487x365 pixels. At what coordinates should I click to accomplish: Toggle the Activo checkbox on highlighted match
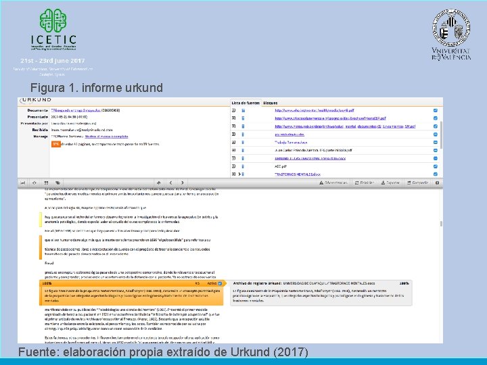[x=220, y=283]
